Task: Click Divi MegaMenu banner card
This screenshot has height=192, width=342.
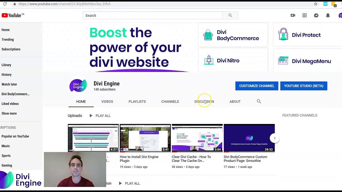Action: click(x=308, y=61)
